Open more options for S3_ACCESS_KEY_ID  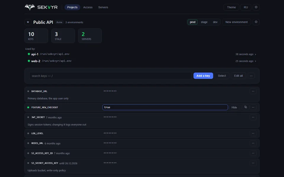(x=253, y=153)
